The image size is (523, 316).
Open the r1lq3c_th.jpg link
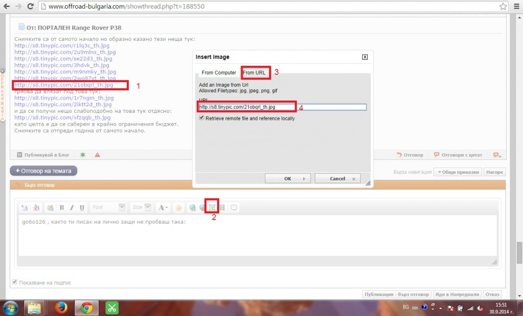click(x=62, y=45)
